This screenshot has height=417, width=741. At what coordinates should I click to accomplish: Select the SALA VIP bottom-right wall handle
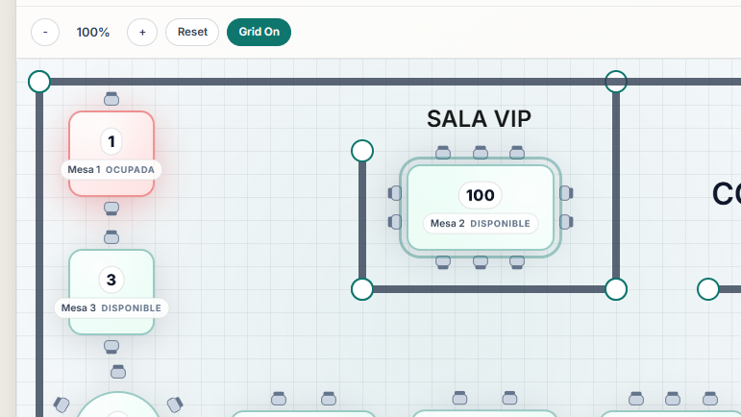coord(616,289)
